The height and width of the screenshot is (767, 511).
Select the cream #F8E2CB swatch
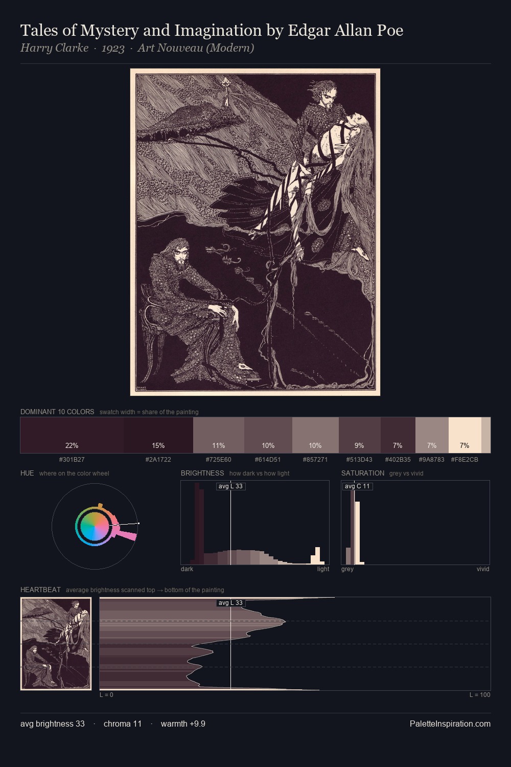(465, 435)
